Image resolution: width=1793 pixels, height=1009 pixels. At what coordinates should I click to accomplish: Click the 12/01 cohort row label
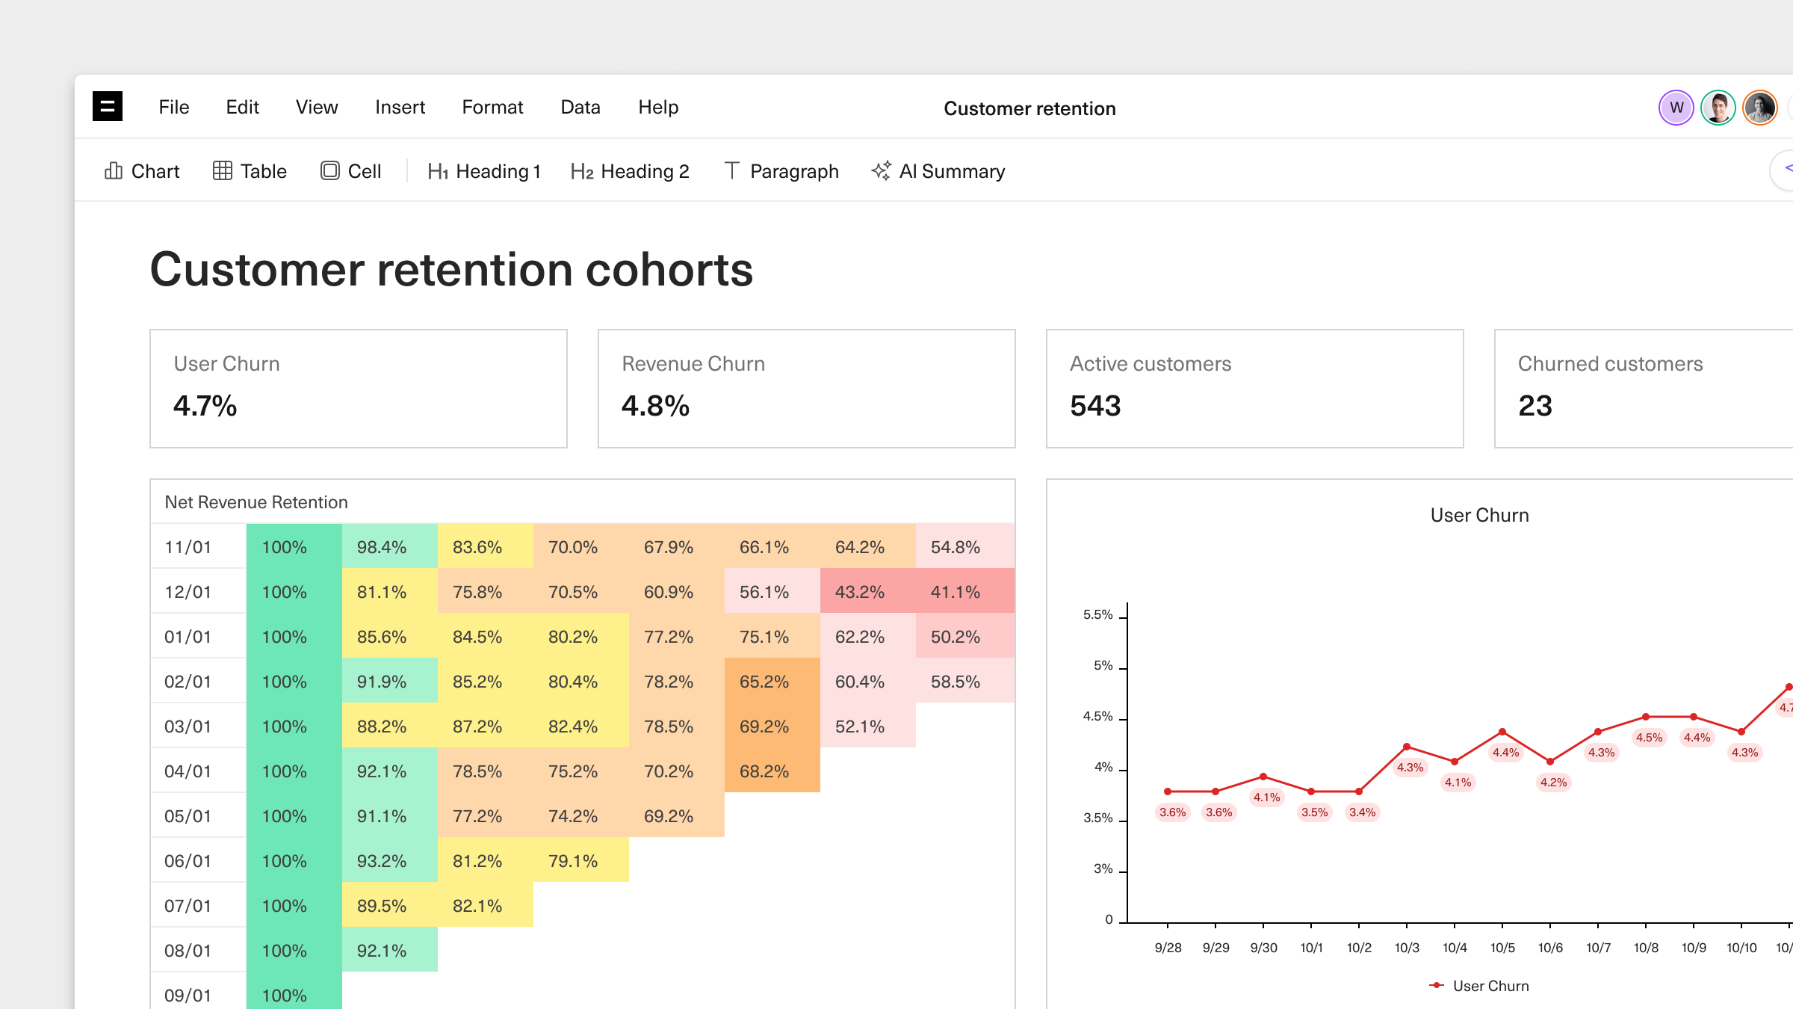tap(188, 592)
